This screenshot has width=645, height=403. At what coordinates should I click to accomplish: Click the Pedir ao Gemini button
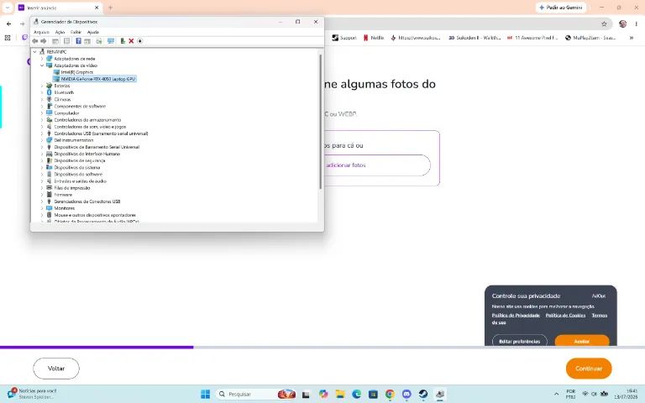coord(561,8)
